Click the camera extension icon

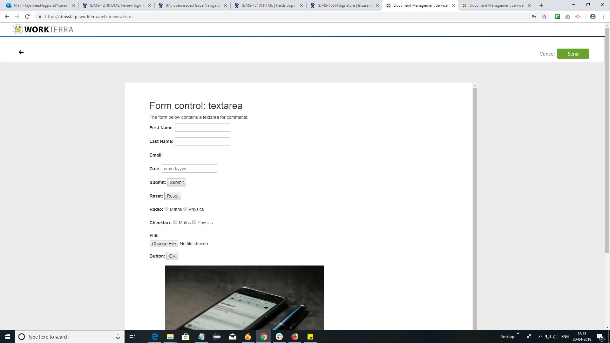568,17
